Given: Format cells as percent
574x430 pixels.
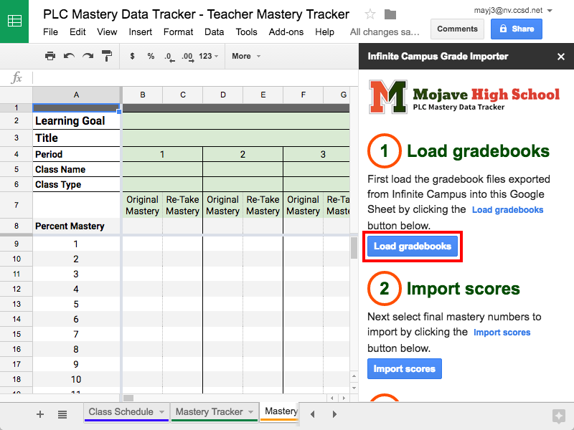Looking at the screenshot, I should click(x=151, y=56).
